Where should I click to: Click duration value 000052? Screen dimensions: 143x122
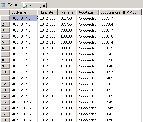107,90
